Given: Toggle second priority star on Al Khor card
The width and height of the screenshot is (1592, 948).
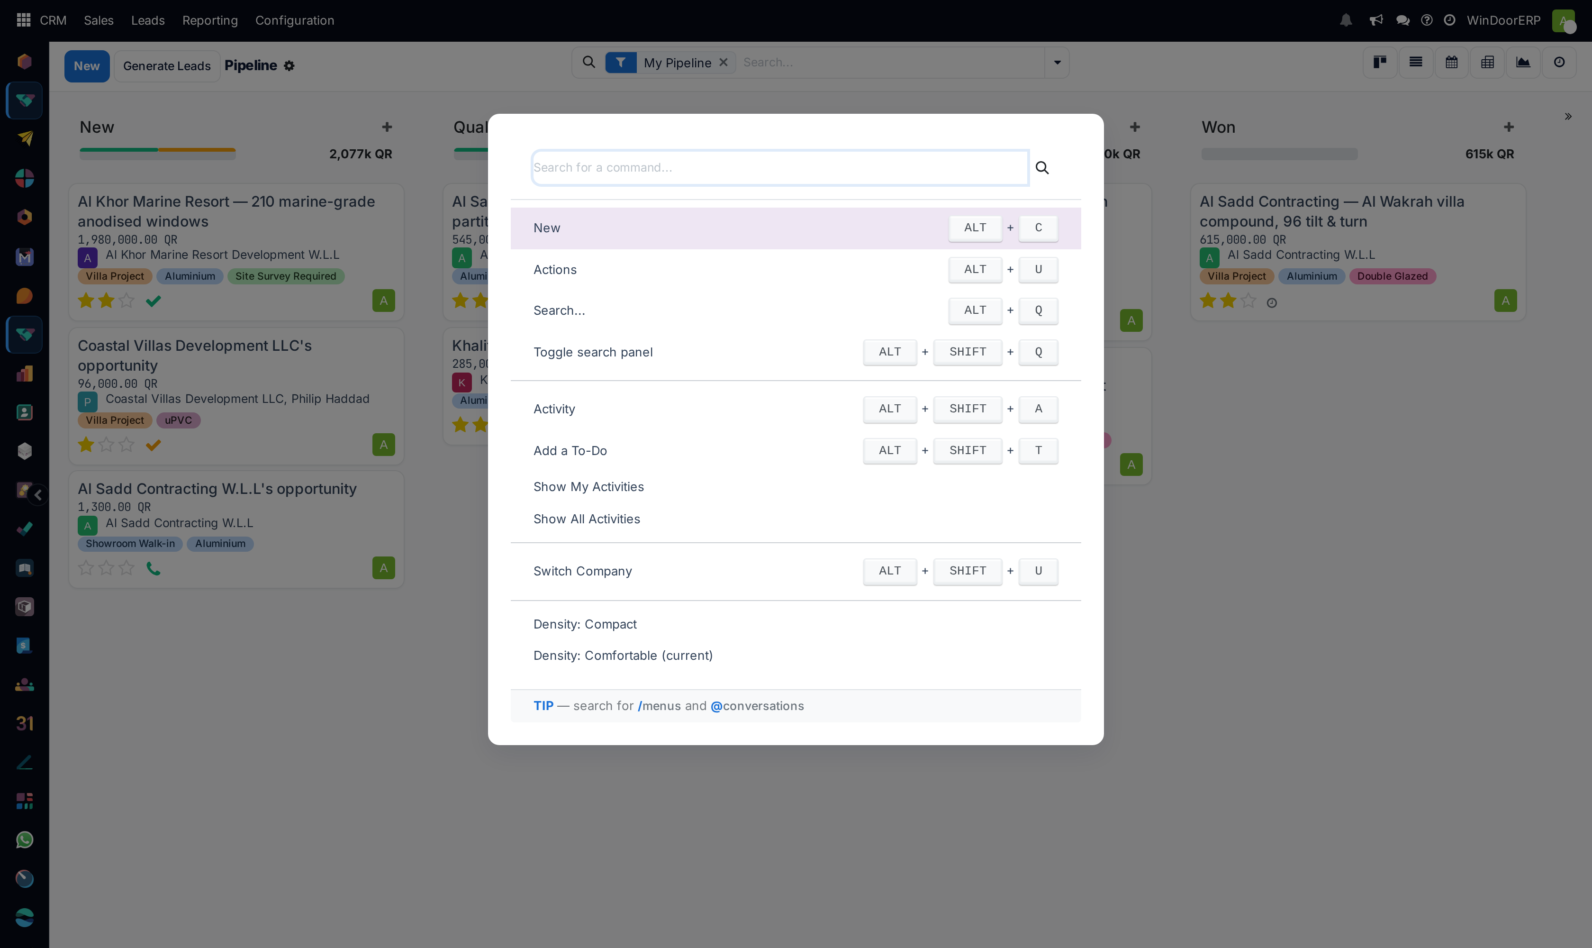Looking at the screenshot, I should (106, 300).
